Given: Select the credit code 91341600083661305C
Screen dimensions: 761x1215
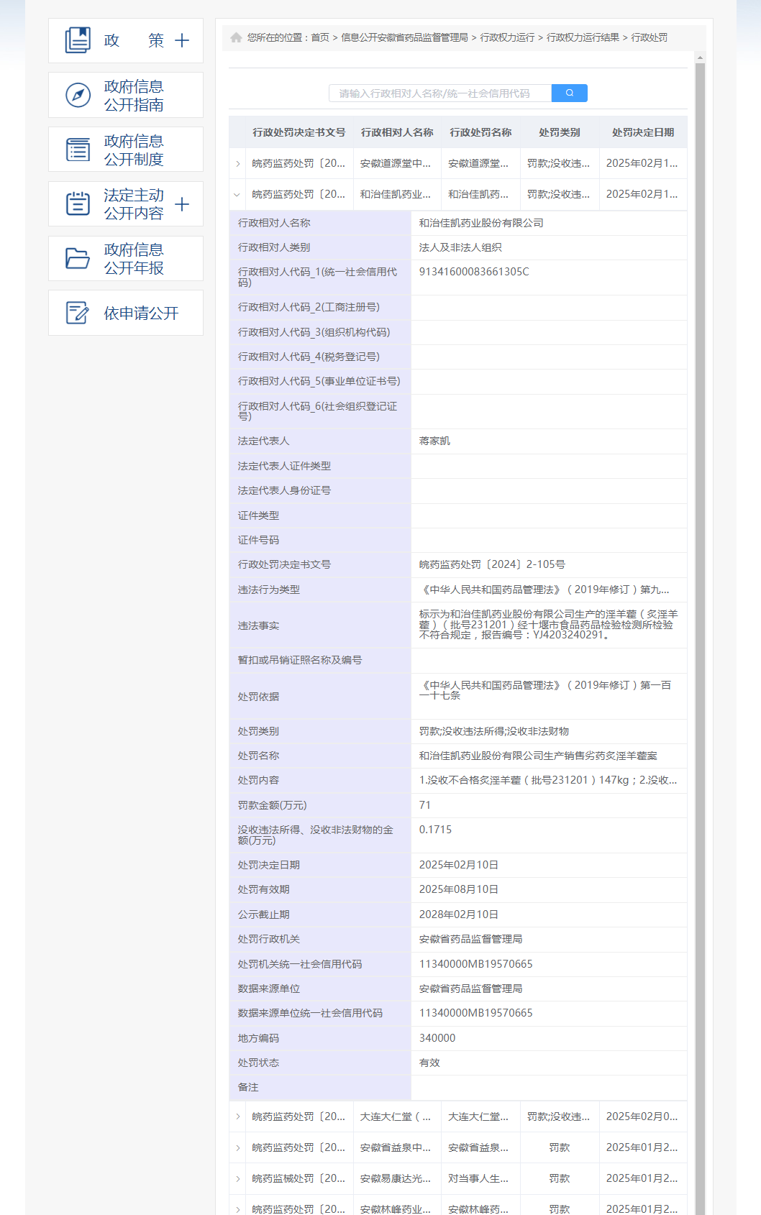Looking at the screenshot, I should pos(474,272).
